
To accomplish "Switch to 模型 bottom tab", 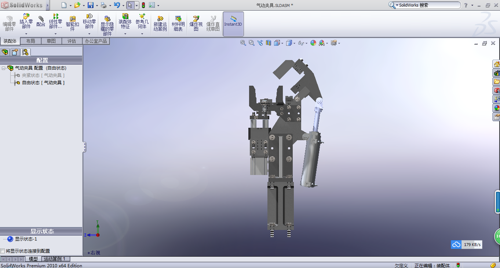I will [x=33, y=259].
